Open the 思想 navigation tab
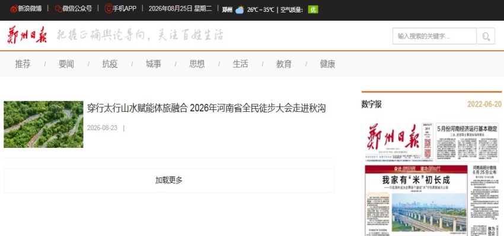504x236 pixels. click(x=197, y=64)
